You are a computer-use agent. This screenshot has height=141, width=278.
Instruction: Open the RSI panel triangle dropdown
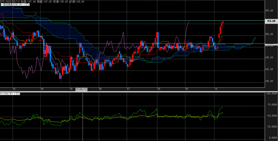click(x=17, y=94)
